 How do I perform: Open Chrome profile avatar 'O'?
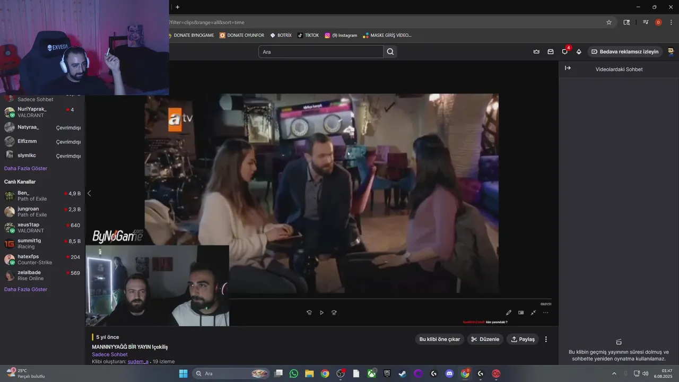[x=658, y=22]
